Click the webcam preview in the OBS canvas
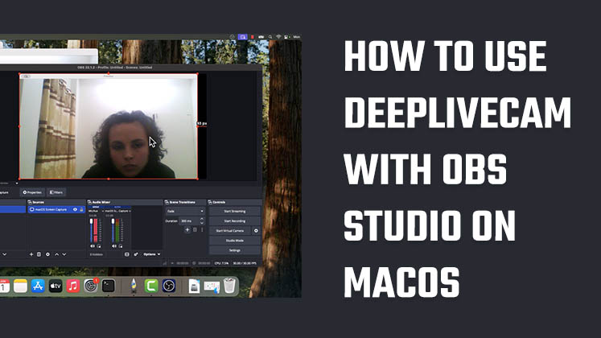This screenshot has height=338, width=601. (x=109, y=126)
